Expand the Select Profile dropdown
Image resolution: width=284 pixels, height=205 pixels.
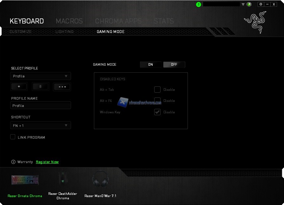coord(41,76)
